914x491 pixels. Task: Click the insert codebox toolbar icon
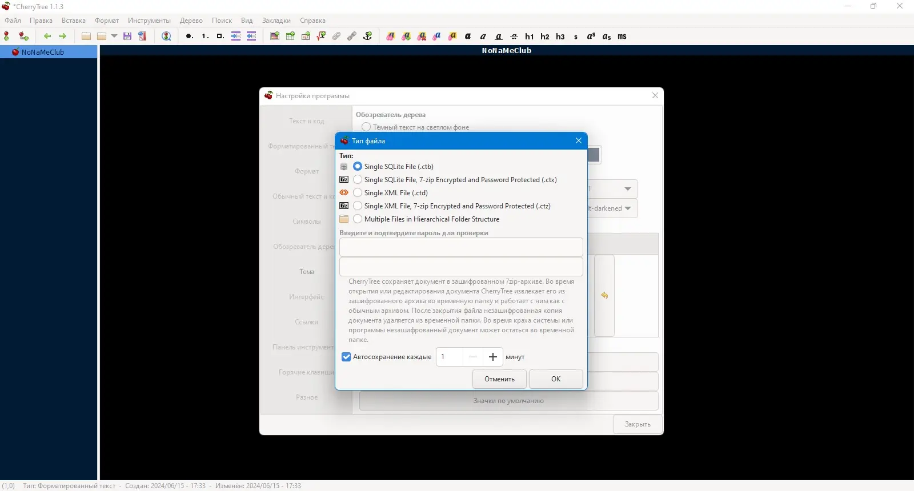coord(306,36)
